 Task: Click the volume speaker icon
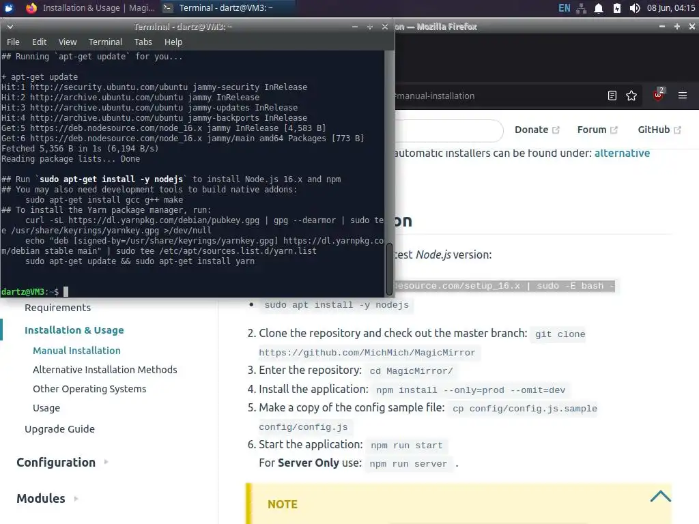[634, 8]
